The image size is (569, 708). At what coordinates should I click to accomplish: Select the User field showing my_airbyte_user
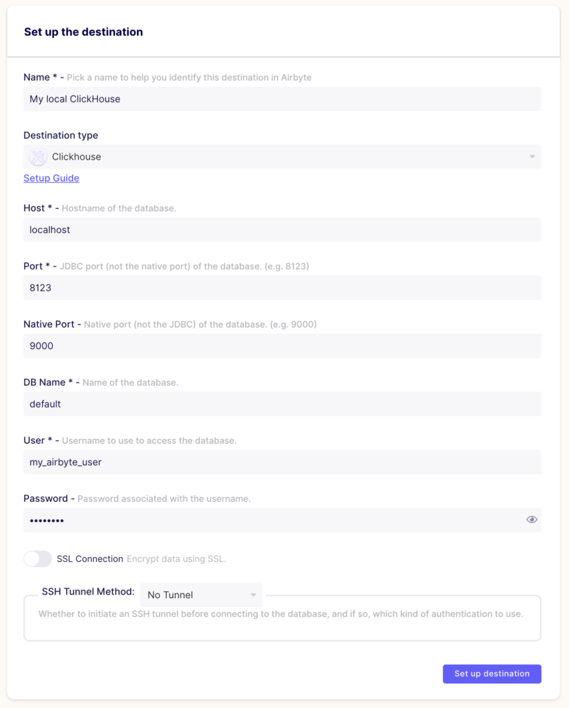(282, 461)
